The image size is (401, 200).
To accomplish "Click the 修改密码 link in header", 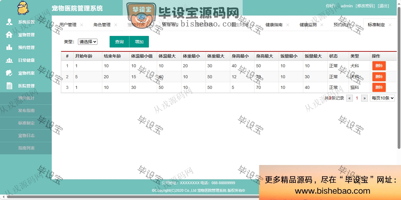I will 365,6.
